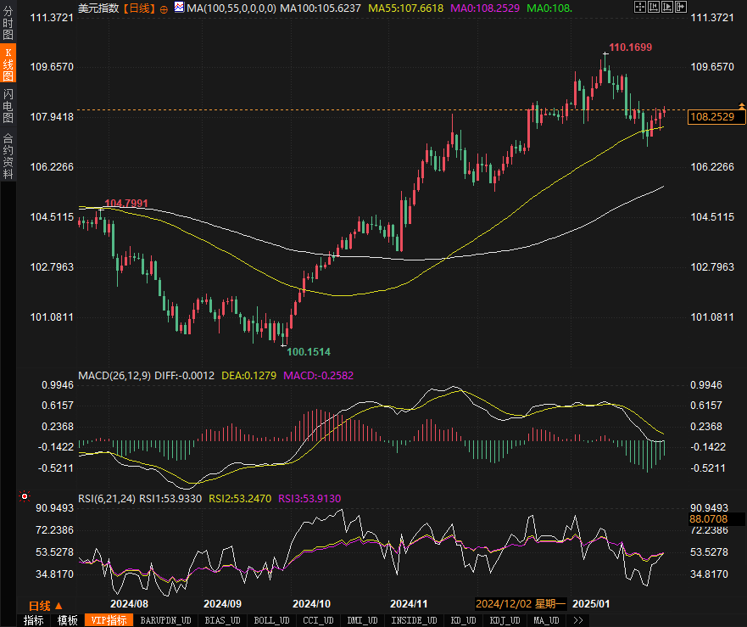Open the 闪电图 tick chart tab

[x=8, y=104]
